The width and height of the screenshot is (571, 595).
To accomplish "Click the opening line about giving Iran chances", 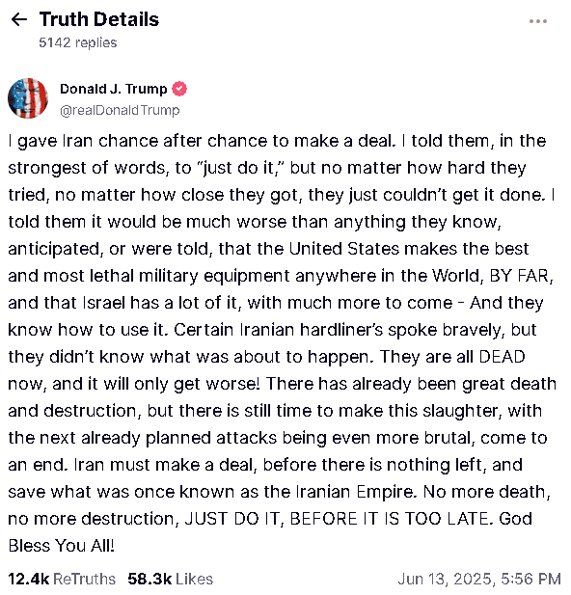I will 203,141.
